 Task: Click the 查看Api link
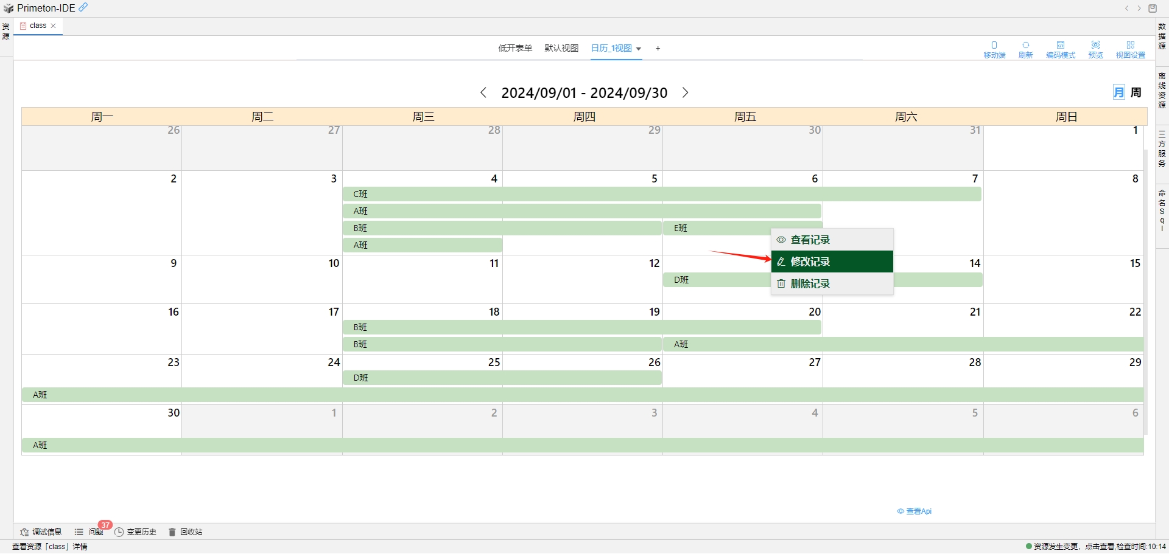915,511
